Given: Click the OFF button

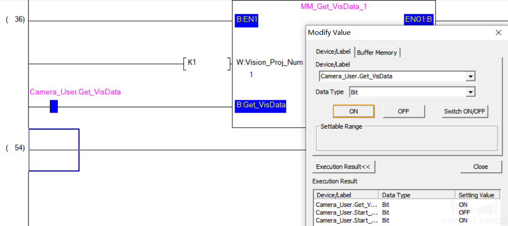Looking at the screenshot, I should coord(404,111).
